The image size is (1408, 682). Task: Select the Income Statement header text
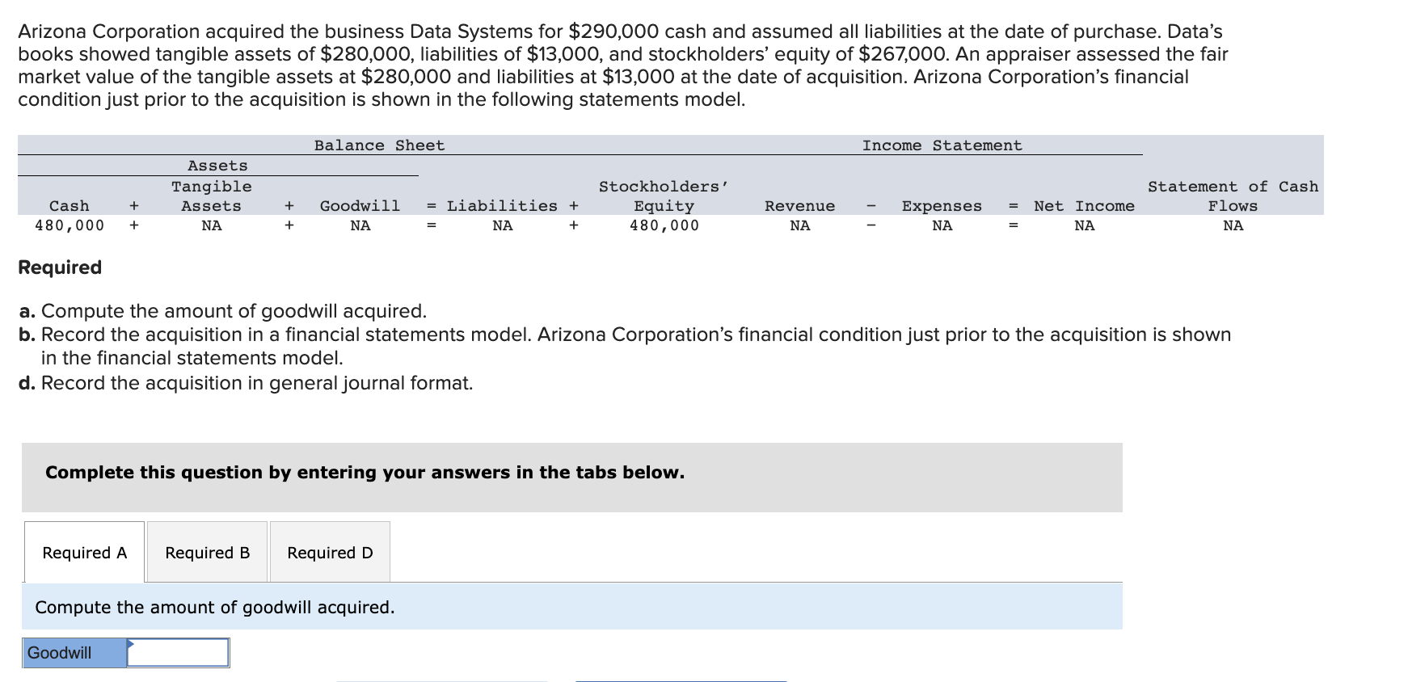click(x=942, y=145)
